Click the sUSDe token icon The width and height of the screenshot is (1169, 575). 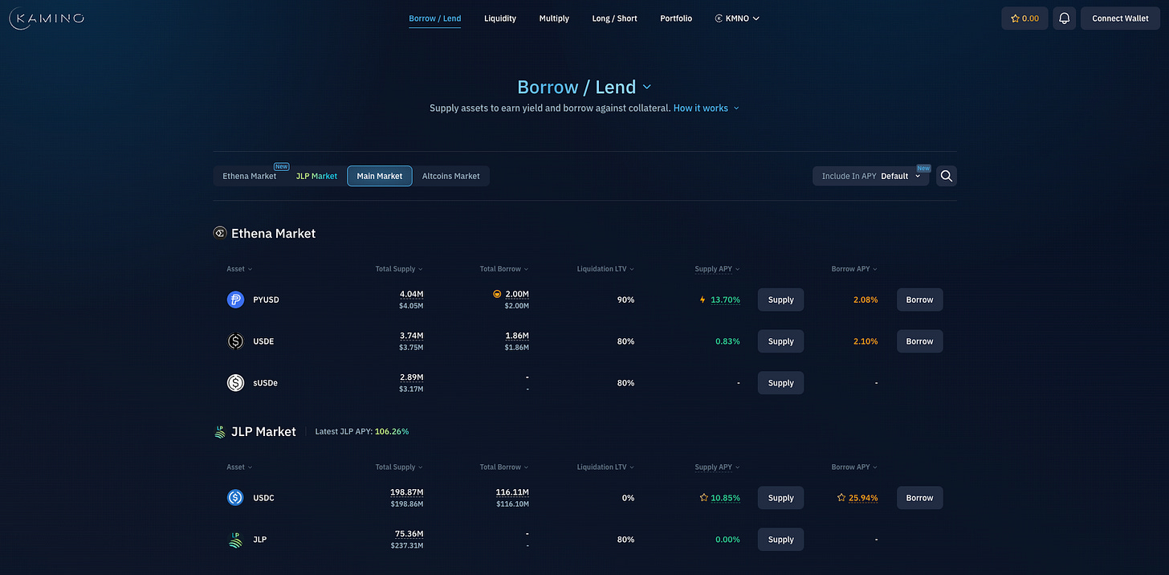click(x=235, y=383)
